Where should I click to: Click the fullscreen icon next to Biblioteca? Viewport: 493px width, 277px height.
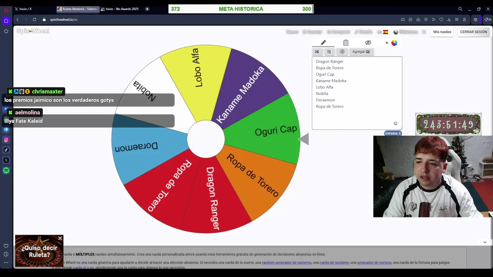click(424, 32)
